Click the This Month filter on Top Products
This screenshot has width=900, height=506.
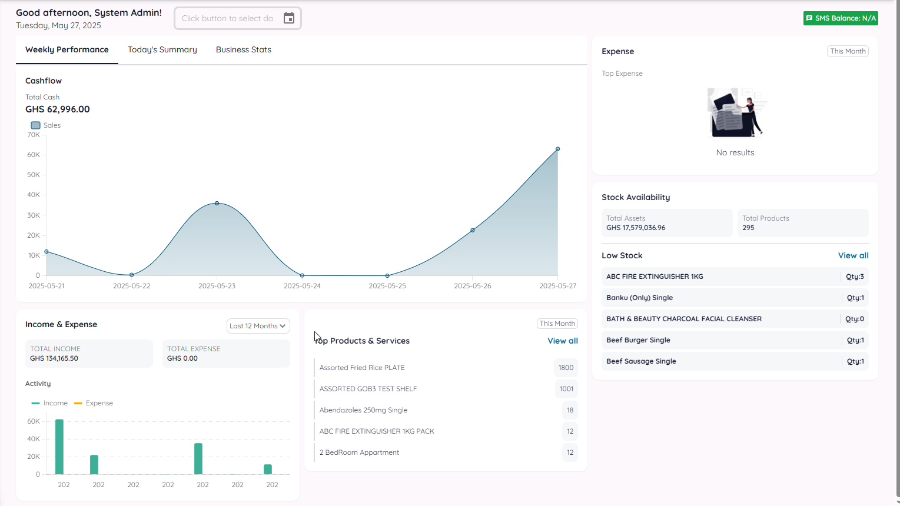(x=557, y=323)
